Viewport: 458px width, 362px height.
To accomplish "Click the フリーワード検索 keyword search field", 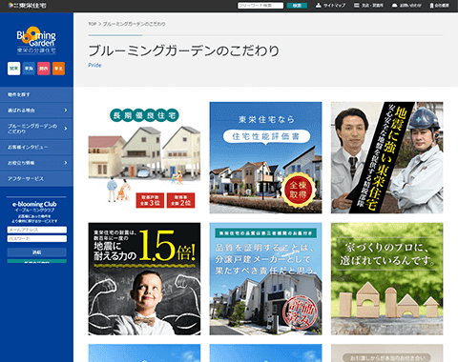I will click(x=260, y=6).
